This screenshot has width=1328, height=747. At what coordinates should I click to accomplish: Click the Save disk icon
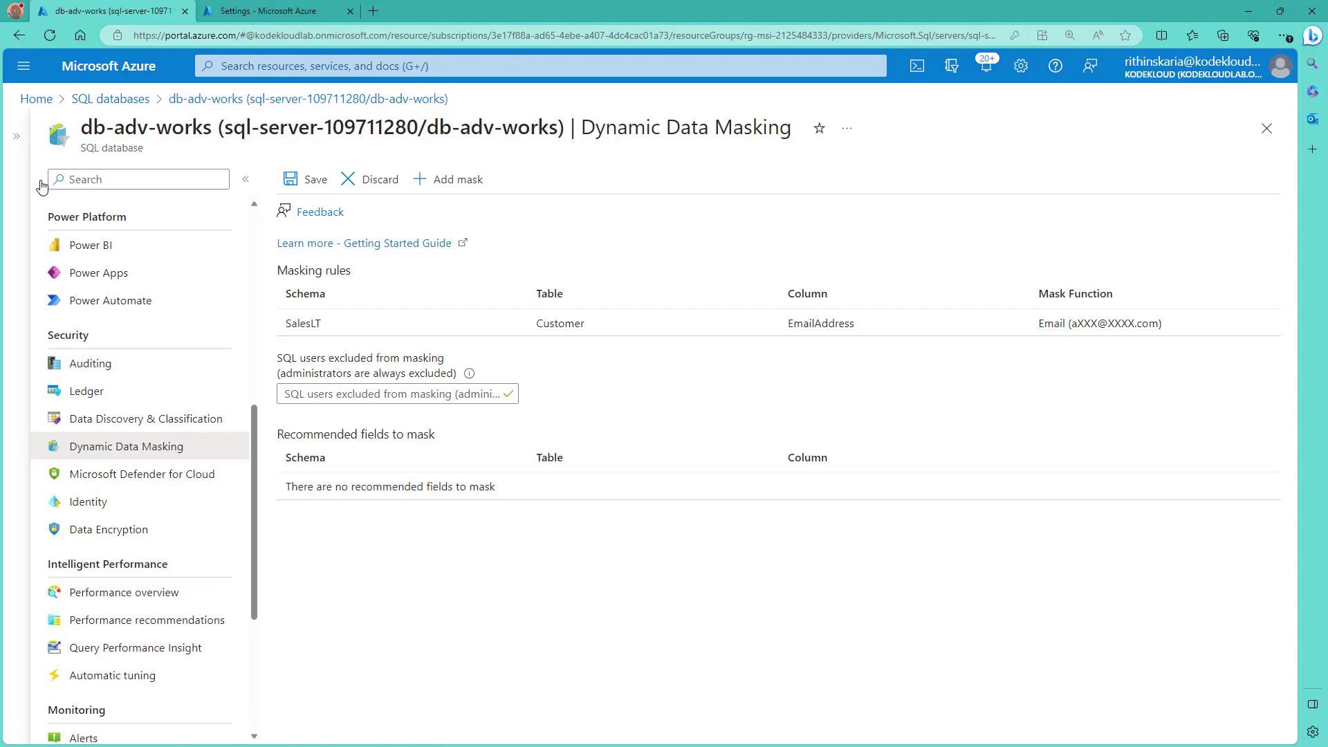pyautogui.click(x=290, y=179)
